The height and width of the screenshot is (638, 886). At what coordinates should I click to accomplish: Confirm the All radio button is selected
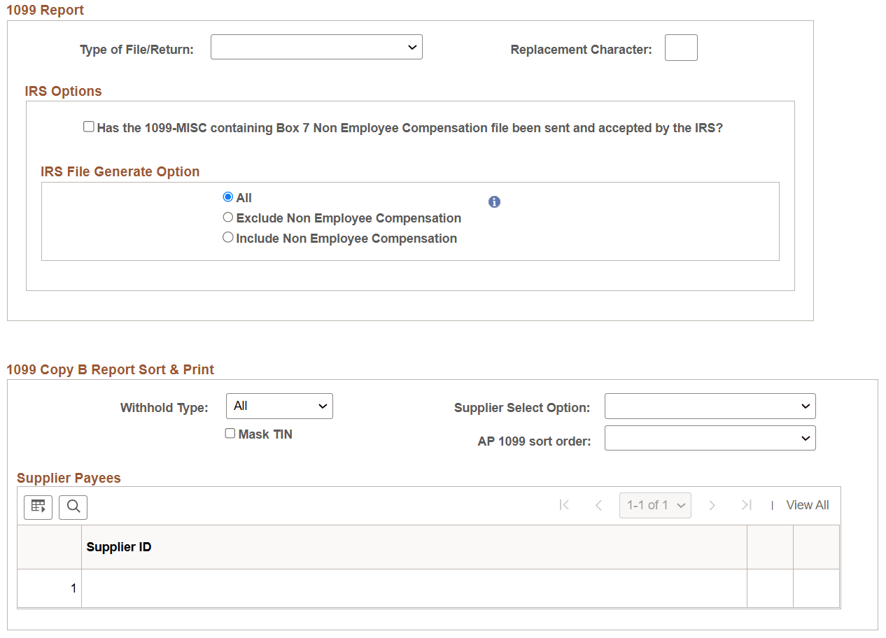[227, 197]
